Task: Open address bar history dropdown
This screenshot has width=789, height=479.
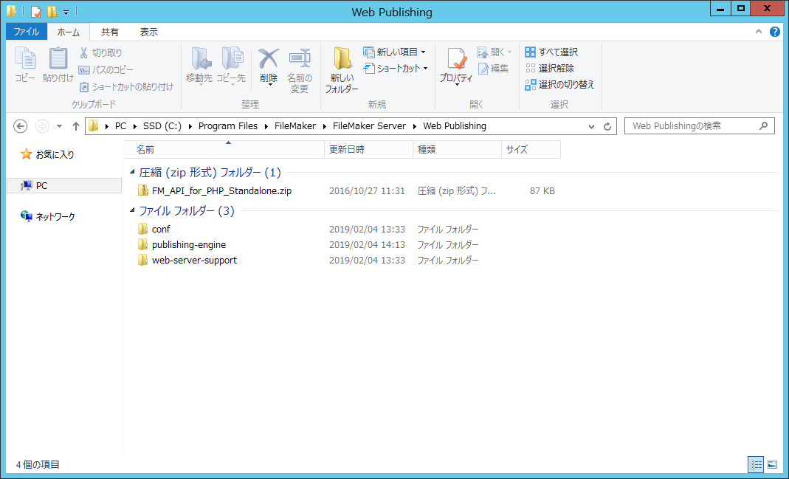Action: (591, 126)
